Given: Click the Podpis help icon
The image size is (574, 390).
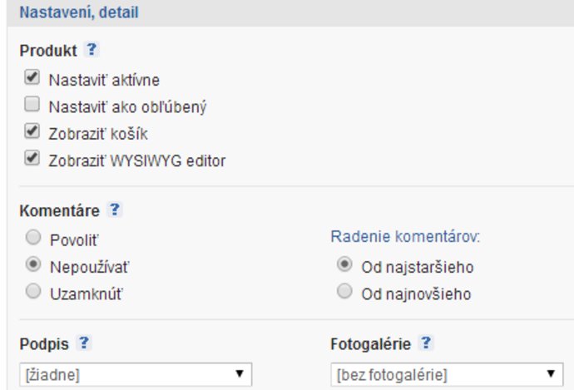Looking at the screenshot, I should point(83,343).
